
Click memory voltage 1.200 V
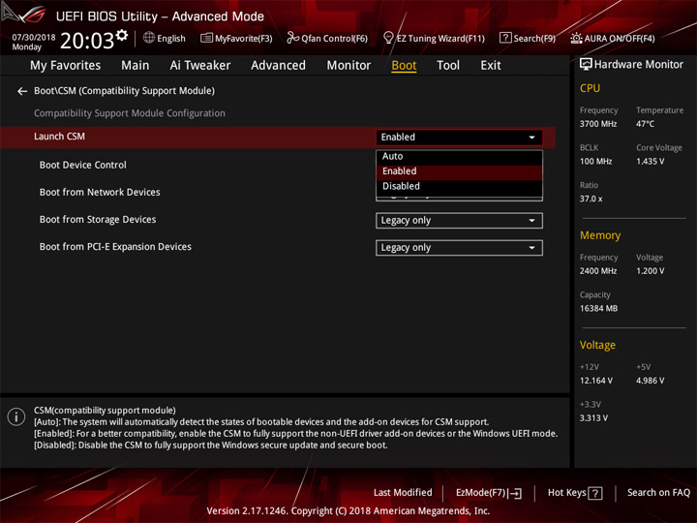click(x=651, y=271)
